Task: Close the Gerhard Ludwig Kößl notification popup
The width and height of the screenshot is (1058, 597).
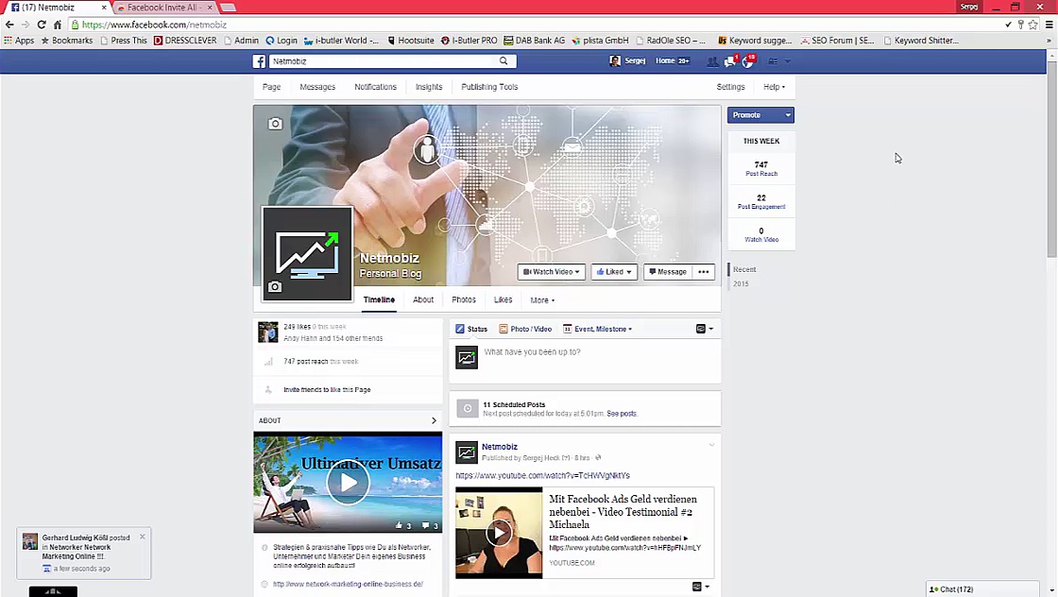Action: pos(143,537)
